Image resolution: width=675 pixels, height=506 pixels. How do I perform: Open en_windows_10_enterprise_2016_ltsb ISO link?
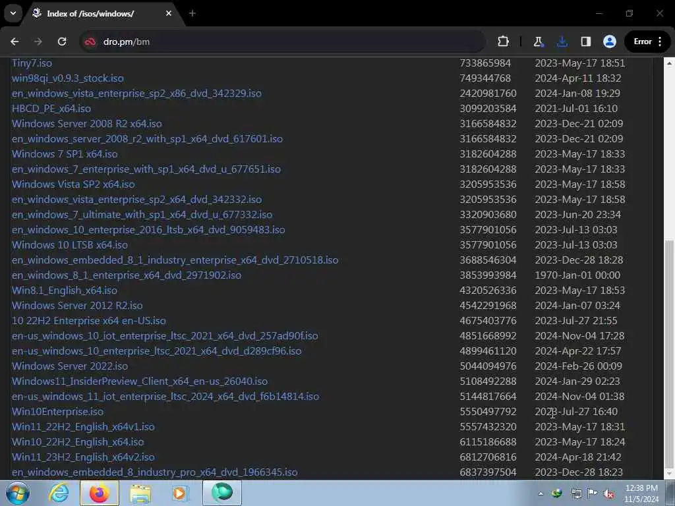pyautogui.click(x=148, y=230)
